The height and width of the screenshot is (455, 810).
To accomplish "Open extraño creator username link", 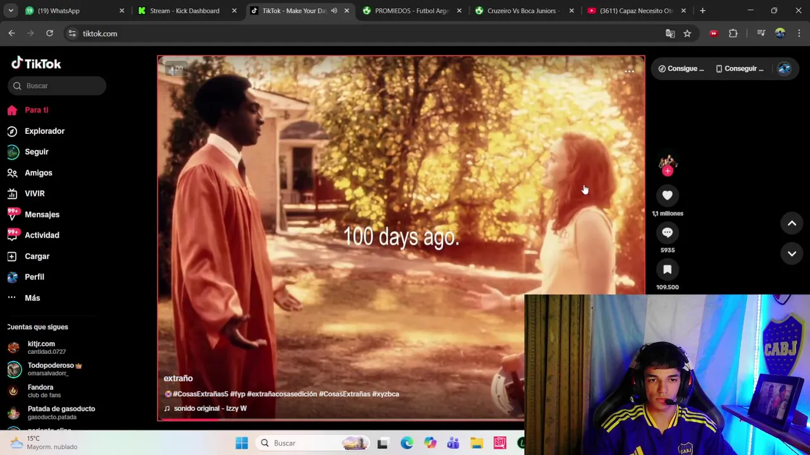I will click(178, 378).
